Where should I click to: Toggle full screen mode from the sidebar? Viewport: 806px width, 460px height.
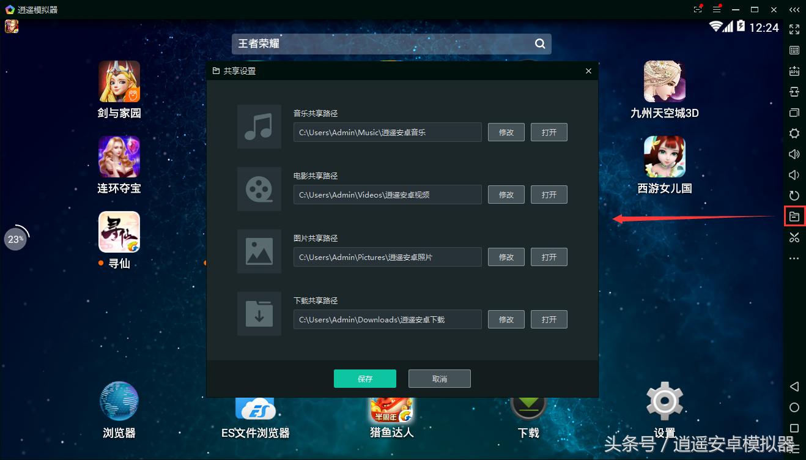[794, 29]
